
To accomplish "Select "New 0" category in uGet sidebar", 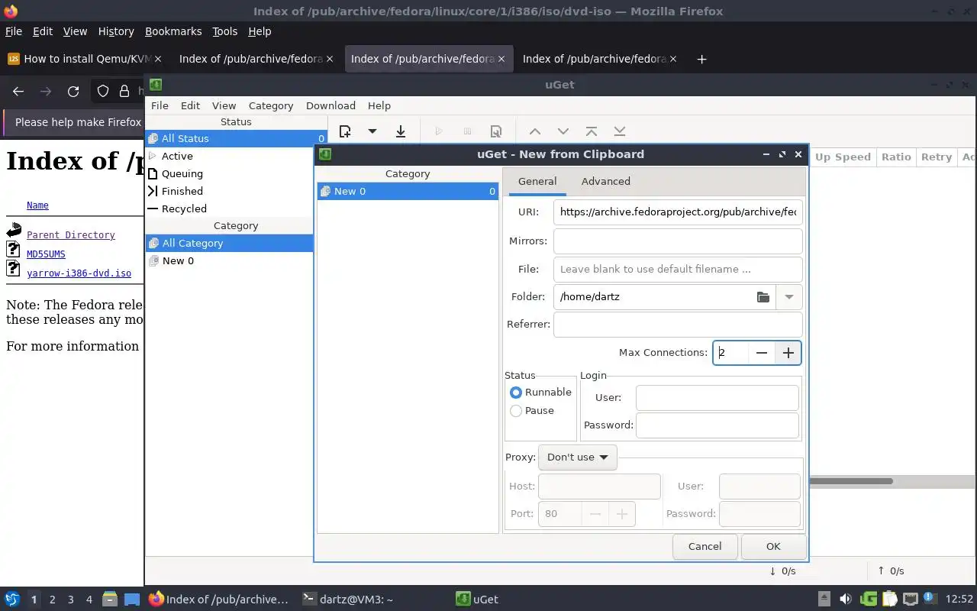I will click(x=229, y=261).
